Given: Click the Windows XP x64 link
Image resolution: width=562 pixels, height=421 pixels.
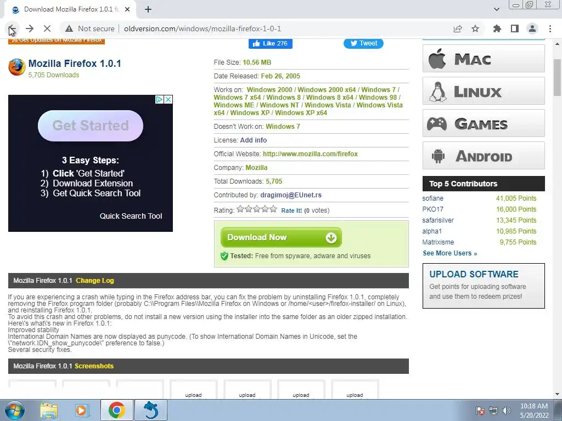Looking at the screenshot, I should pos(301,113).
